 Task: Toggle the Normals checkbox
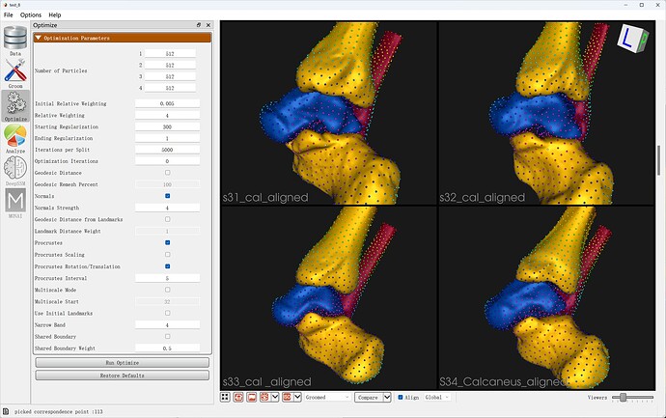point(167,196)
